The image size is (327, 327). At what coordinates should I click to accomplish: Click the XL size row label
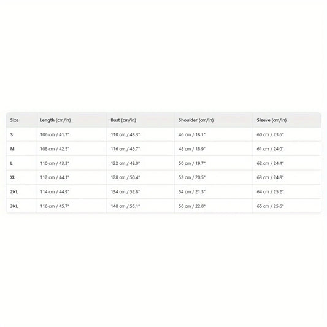pos(13,177)
